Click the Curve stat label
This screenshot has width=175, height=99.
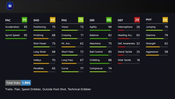(65, 68)
